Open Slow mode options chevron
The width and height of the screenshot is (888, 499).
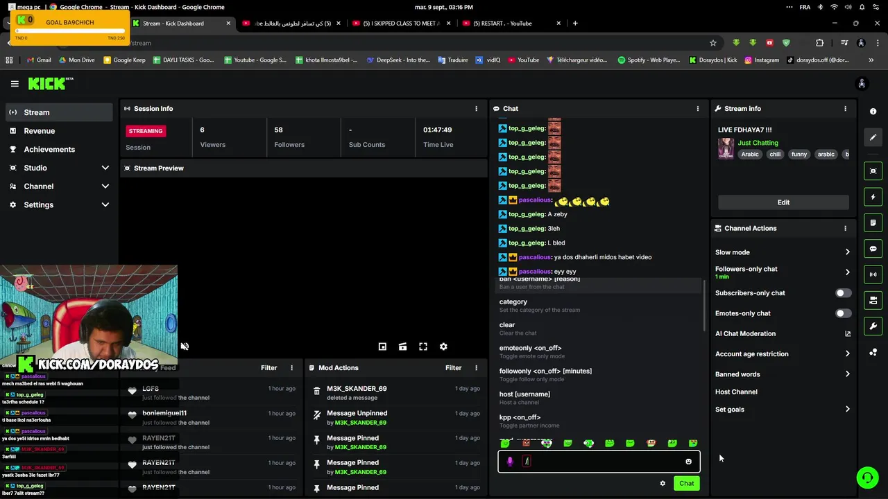[x=847, y=252]
